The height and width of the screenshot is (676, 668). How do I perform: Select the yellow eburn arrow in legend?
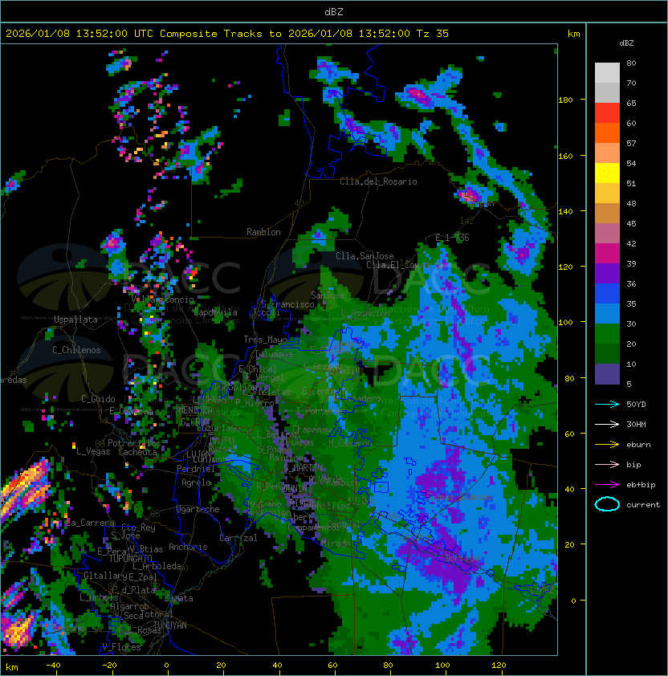(607, 445)
